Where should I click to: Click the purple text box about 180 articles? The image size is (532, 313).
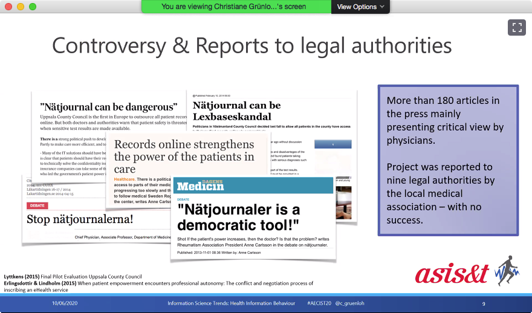click(448, 160)
